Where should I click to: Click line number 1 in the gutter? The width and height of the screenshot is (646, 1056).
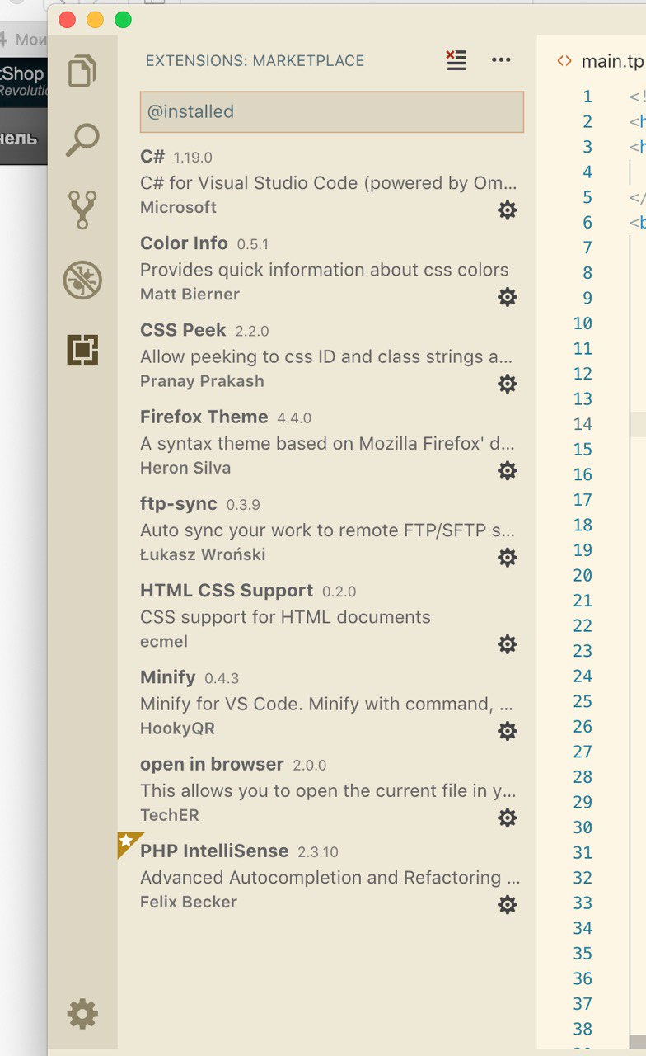587,97
